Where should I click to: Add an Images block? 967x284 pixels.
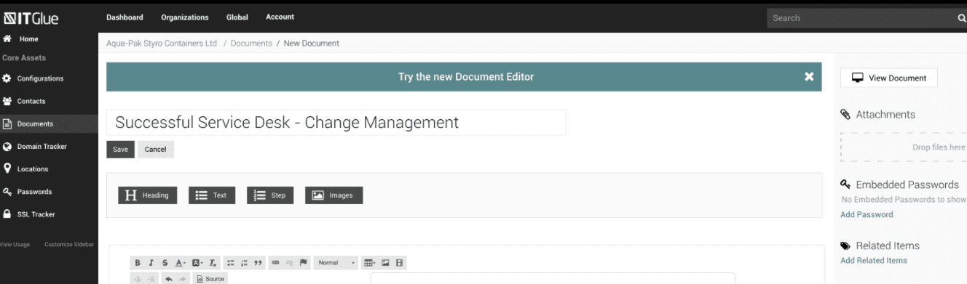point(333,195)
